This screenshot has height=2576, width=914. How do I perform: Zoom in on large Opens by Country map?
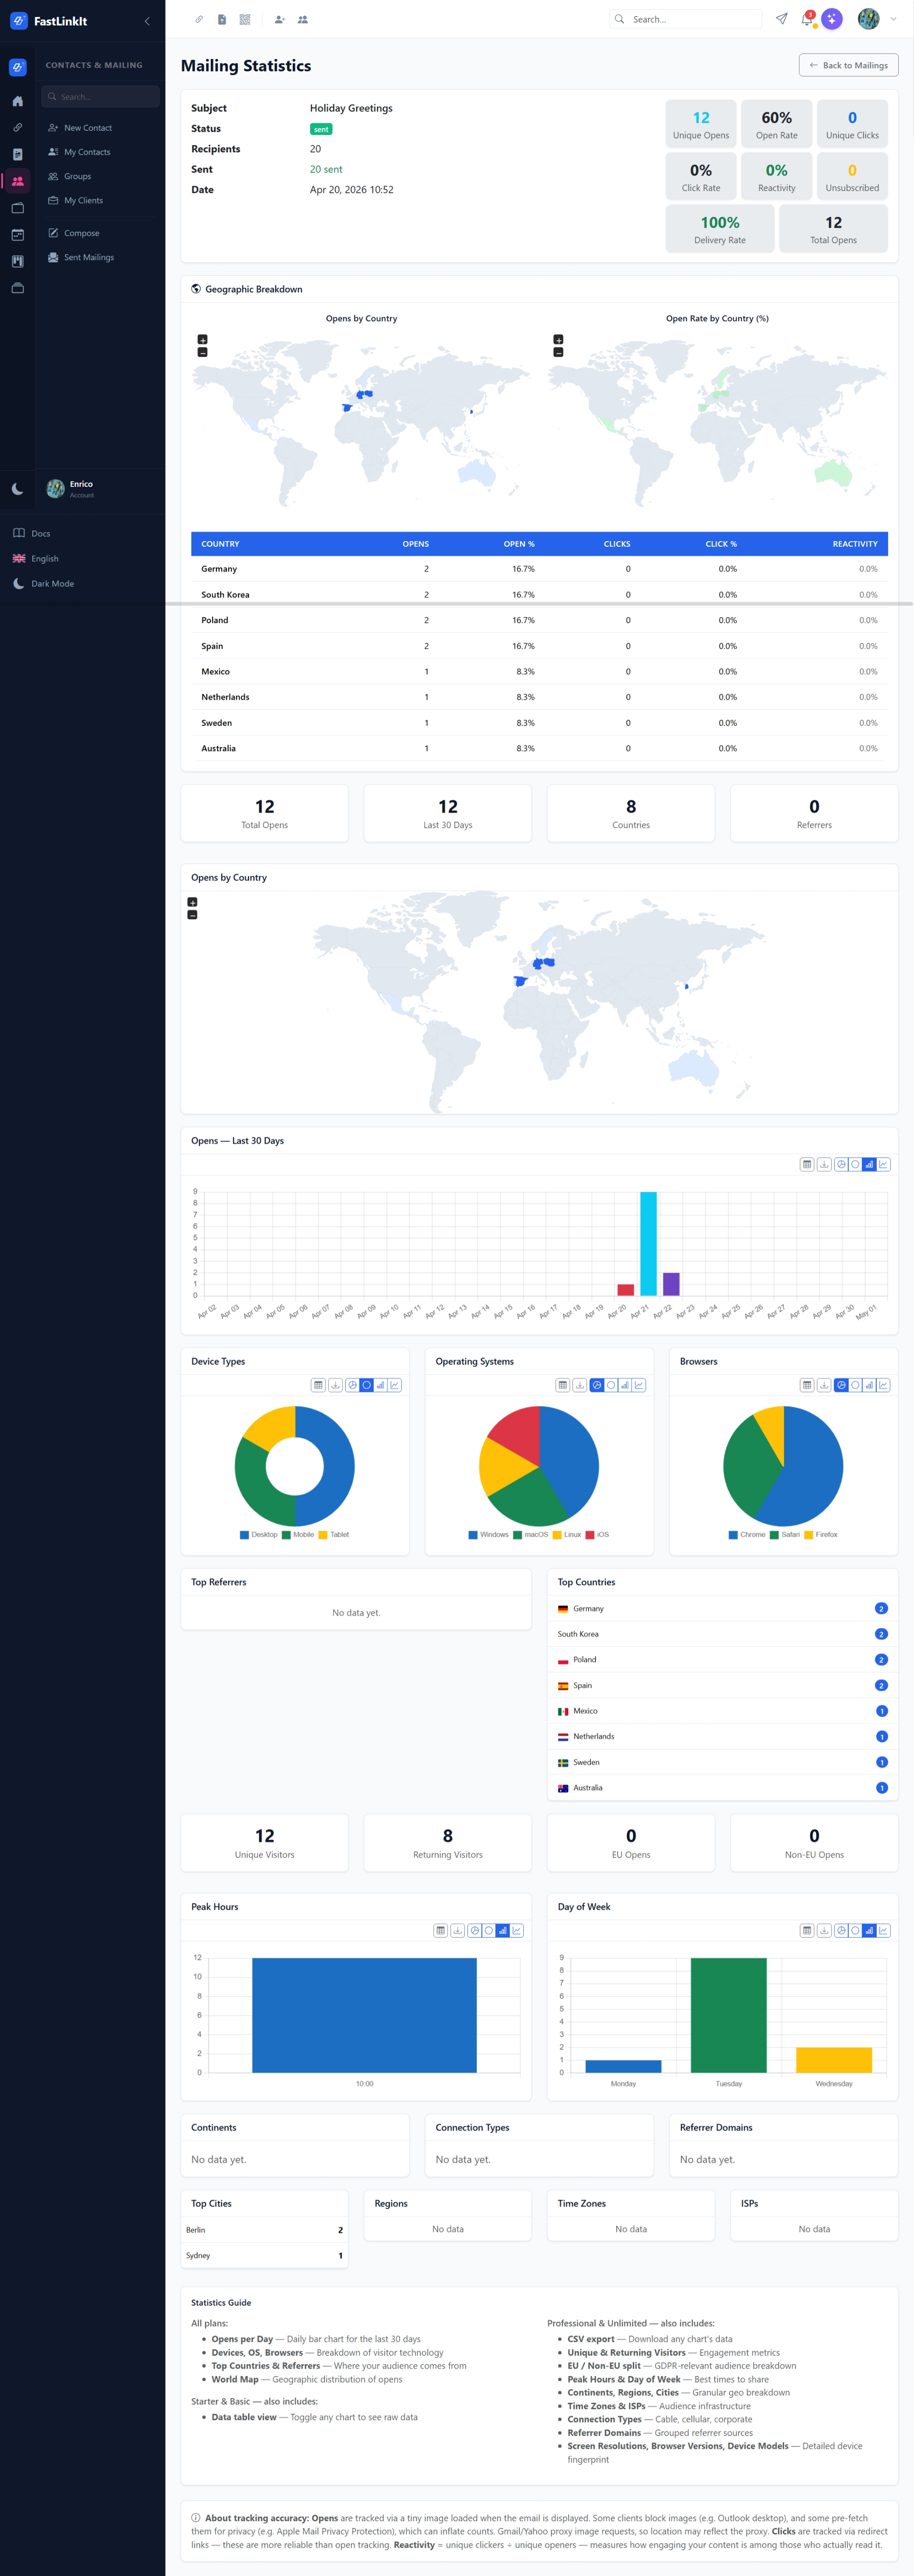(x=193, y=902)
